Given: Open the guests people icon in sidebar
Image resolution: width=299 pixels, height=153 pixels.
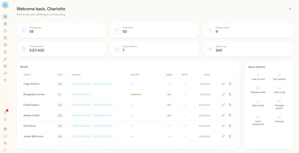Looking at the screenshot, I should (5, 31).
